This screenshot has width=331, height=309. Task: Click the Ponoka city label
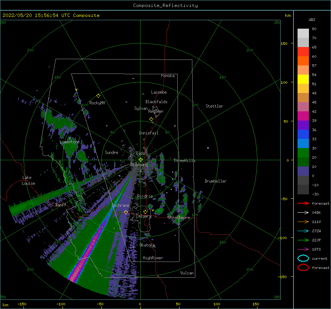[x=168, y=76]
